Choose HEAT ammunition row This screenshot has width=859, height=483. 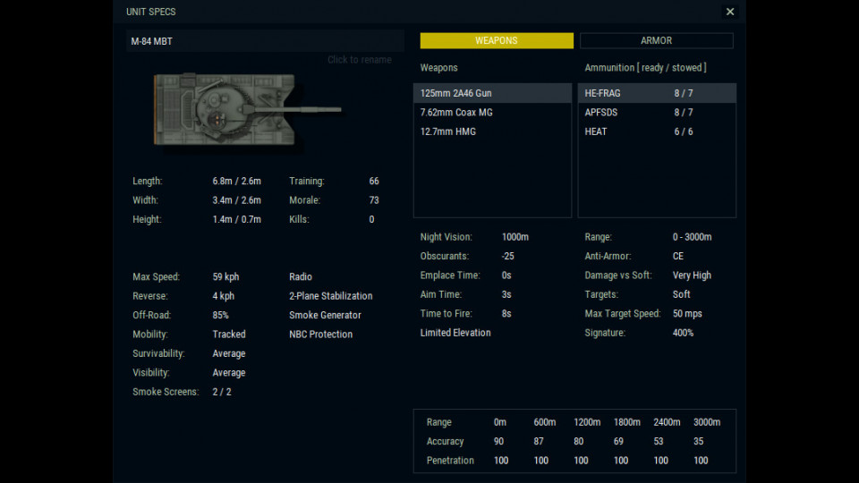click(657, 131)
